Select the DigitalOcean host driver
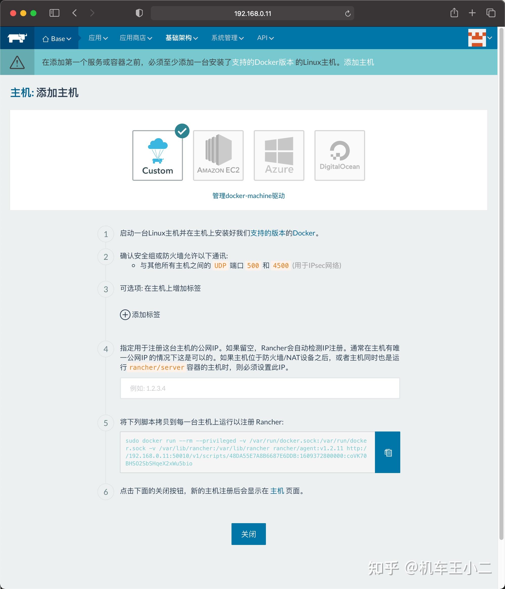 [340, 155]
